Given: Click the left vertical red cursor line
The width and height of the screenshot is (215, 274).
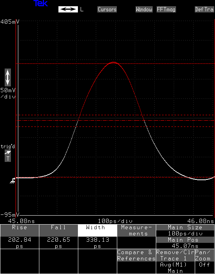Looking at the screenshot, I should [x=16, y=118].
